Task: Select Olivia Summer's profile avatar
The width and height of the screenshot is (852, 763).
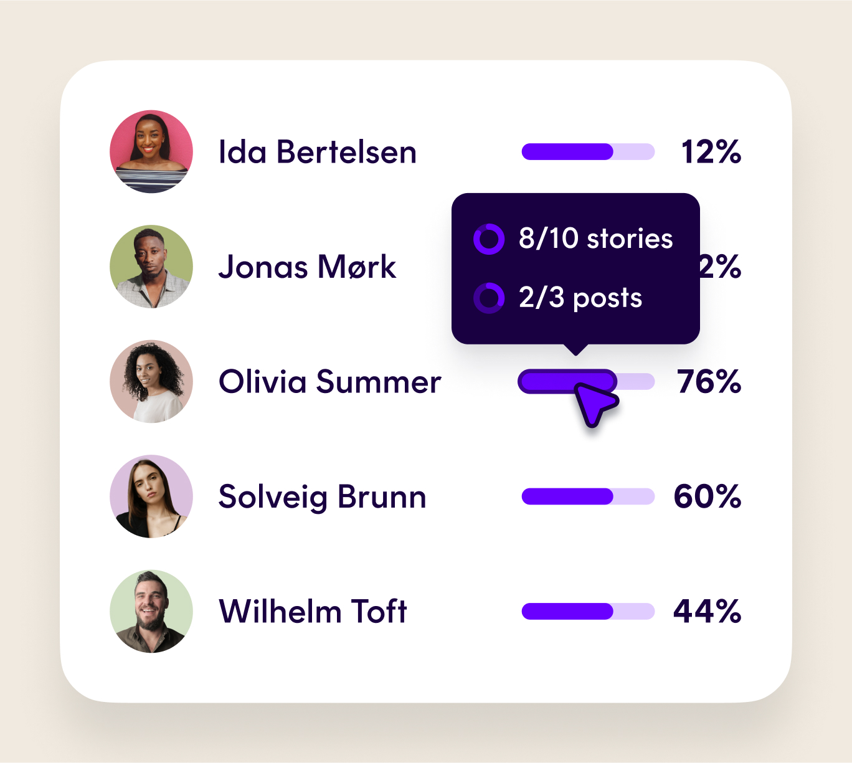Action: coord(151,381)
